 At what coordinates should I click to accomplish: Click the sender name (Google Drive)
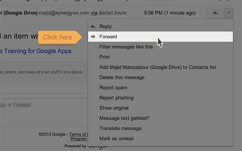tap(19, 13)
